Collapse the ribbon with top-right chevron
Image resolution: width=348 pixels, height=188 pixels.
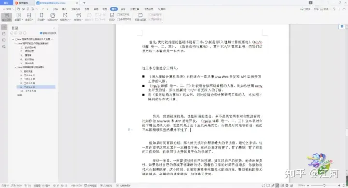(344, 9)
